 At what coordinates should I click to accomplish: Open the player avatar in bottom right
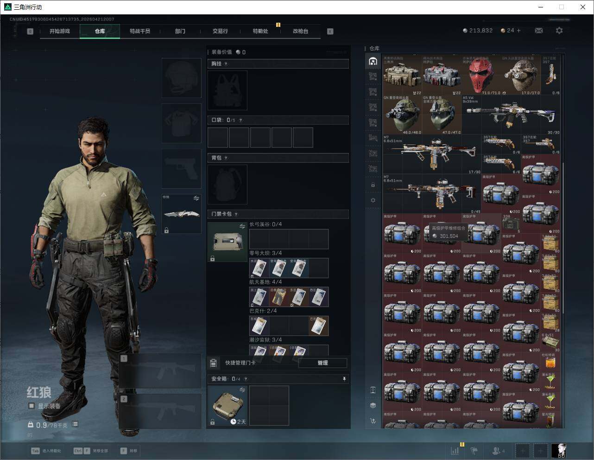coord(559,450)
